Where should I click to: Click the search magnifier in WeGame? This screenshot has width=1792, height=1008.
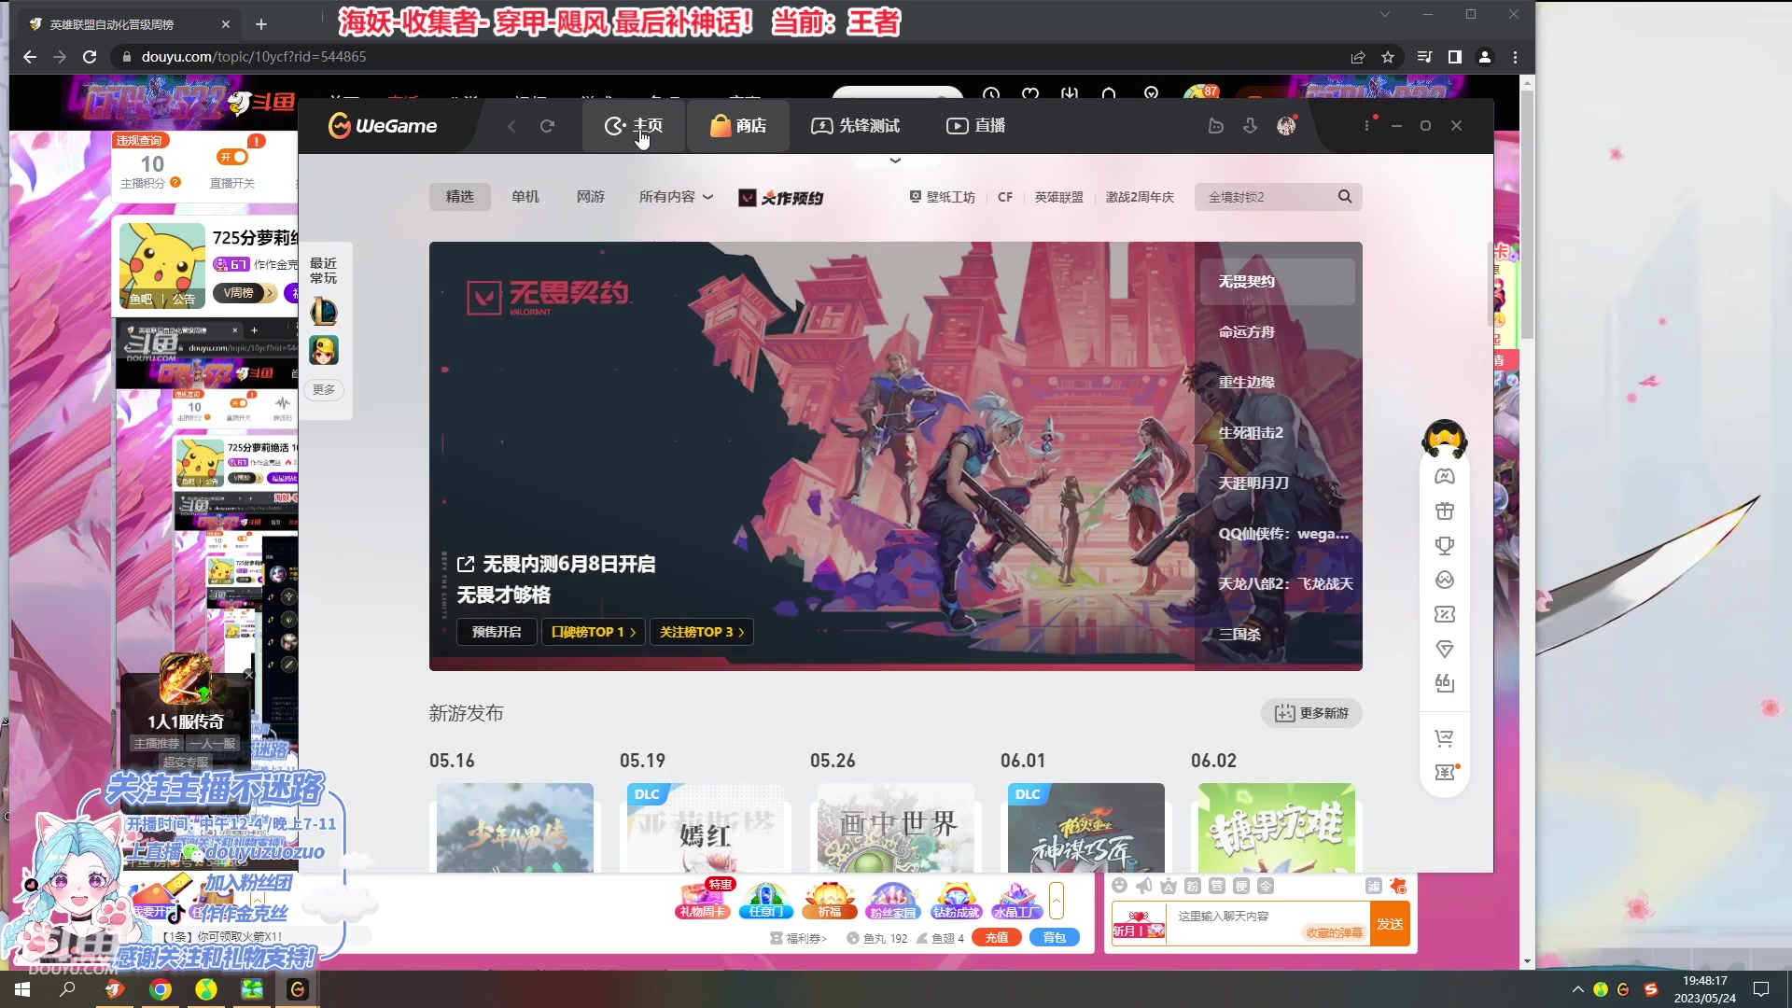point(1345,197)
